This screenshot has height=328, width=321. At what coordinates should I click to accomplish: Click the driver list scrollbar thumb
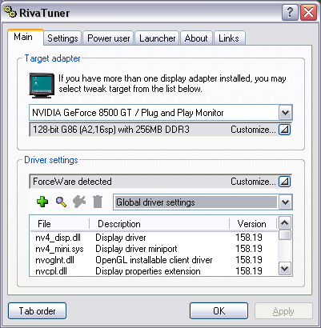coord(285,234)
